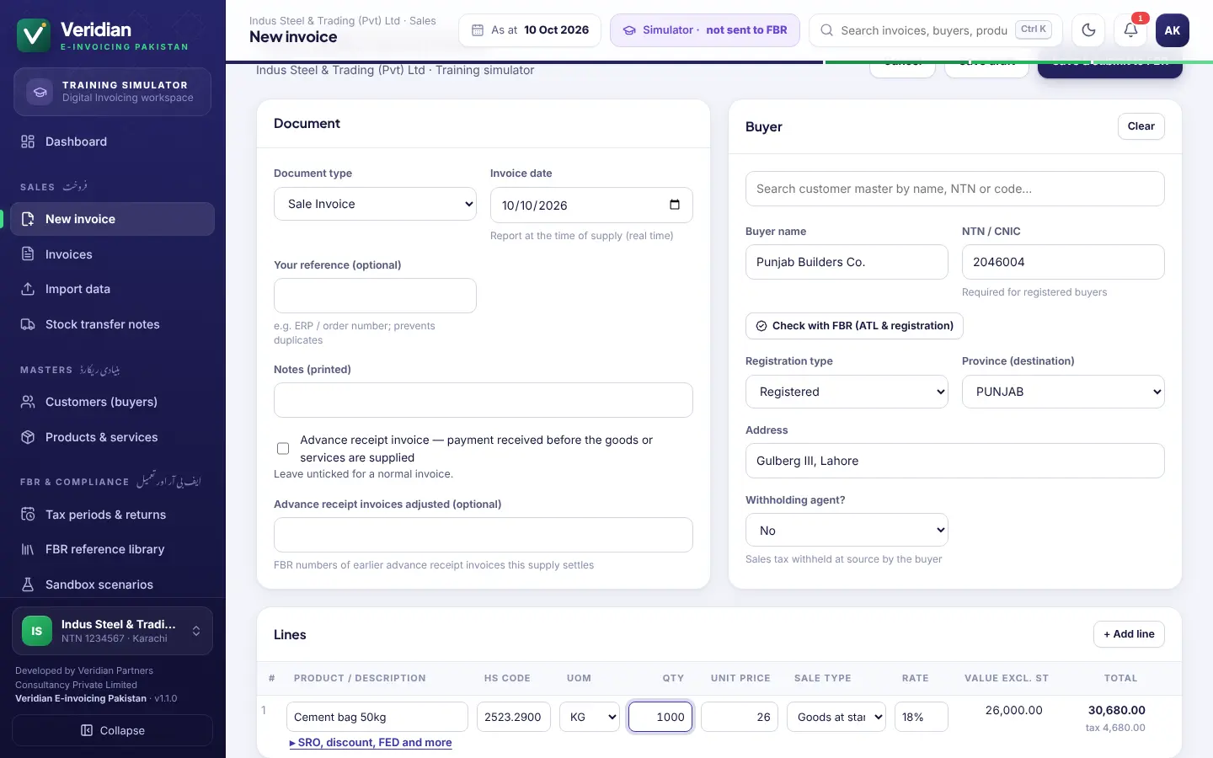Click the Notes (printed) field
Viewport: 1213px width, 758px height.
coord(484,400)
